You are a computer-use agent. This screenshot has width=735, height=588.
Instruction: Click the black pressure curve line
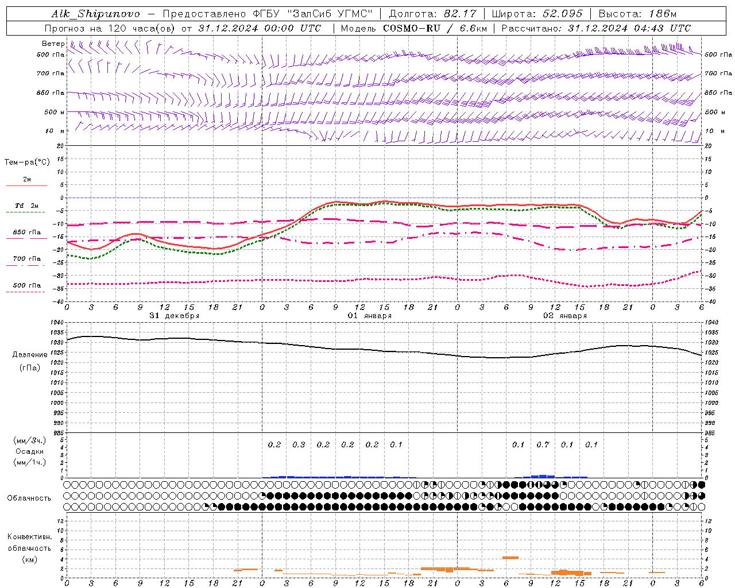384,351
